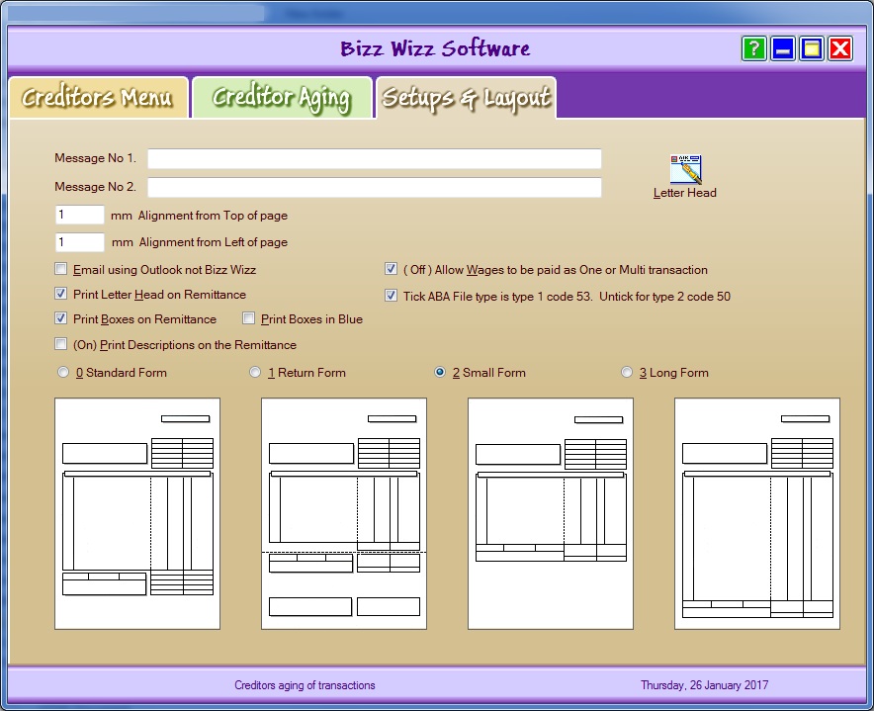This screenshot has height=711, width=874.
Task: Click into the Message No 1 field
Action: pos(374,158)
